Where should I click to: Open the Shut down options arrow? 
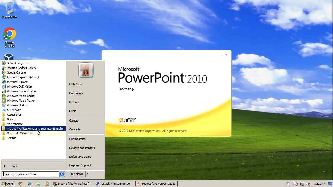coord(87,174)
